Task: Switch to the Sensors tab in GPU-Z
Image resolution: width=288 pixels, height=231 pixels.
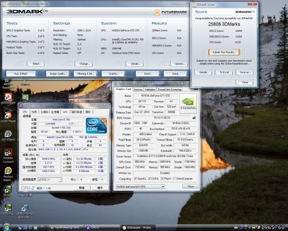Action: [x=138, y=90]
